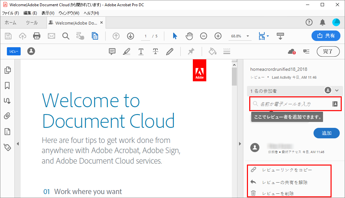Open the Attachments paperclip panel

[7, 116]
